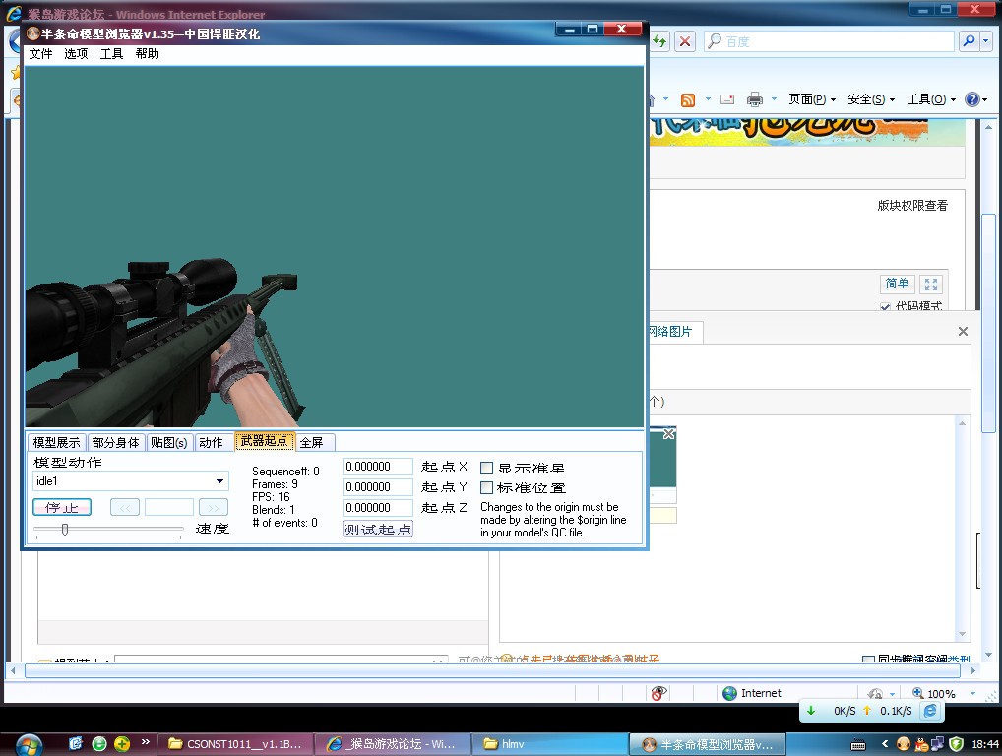The height and width of the screenshot is (756, 1002).
Task: Click the page vertical scrollbar thumb
Action: [988, 325]
